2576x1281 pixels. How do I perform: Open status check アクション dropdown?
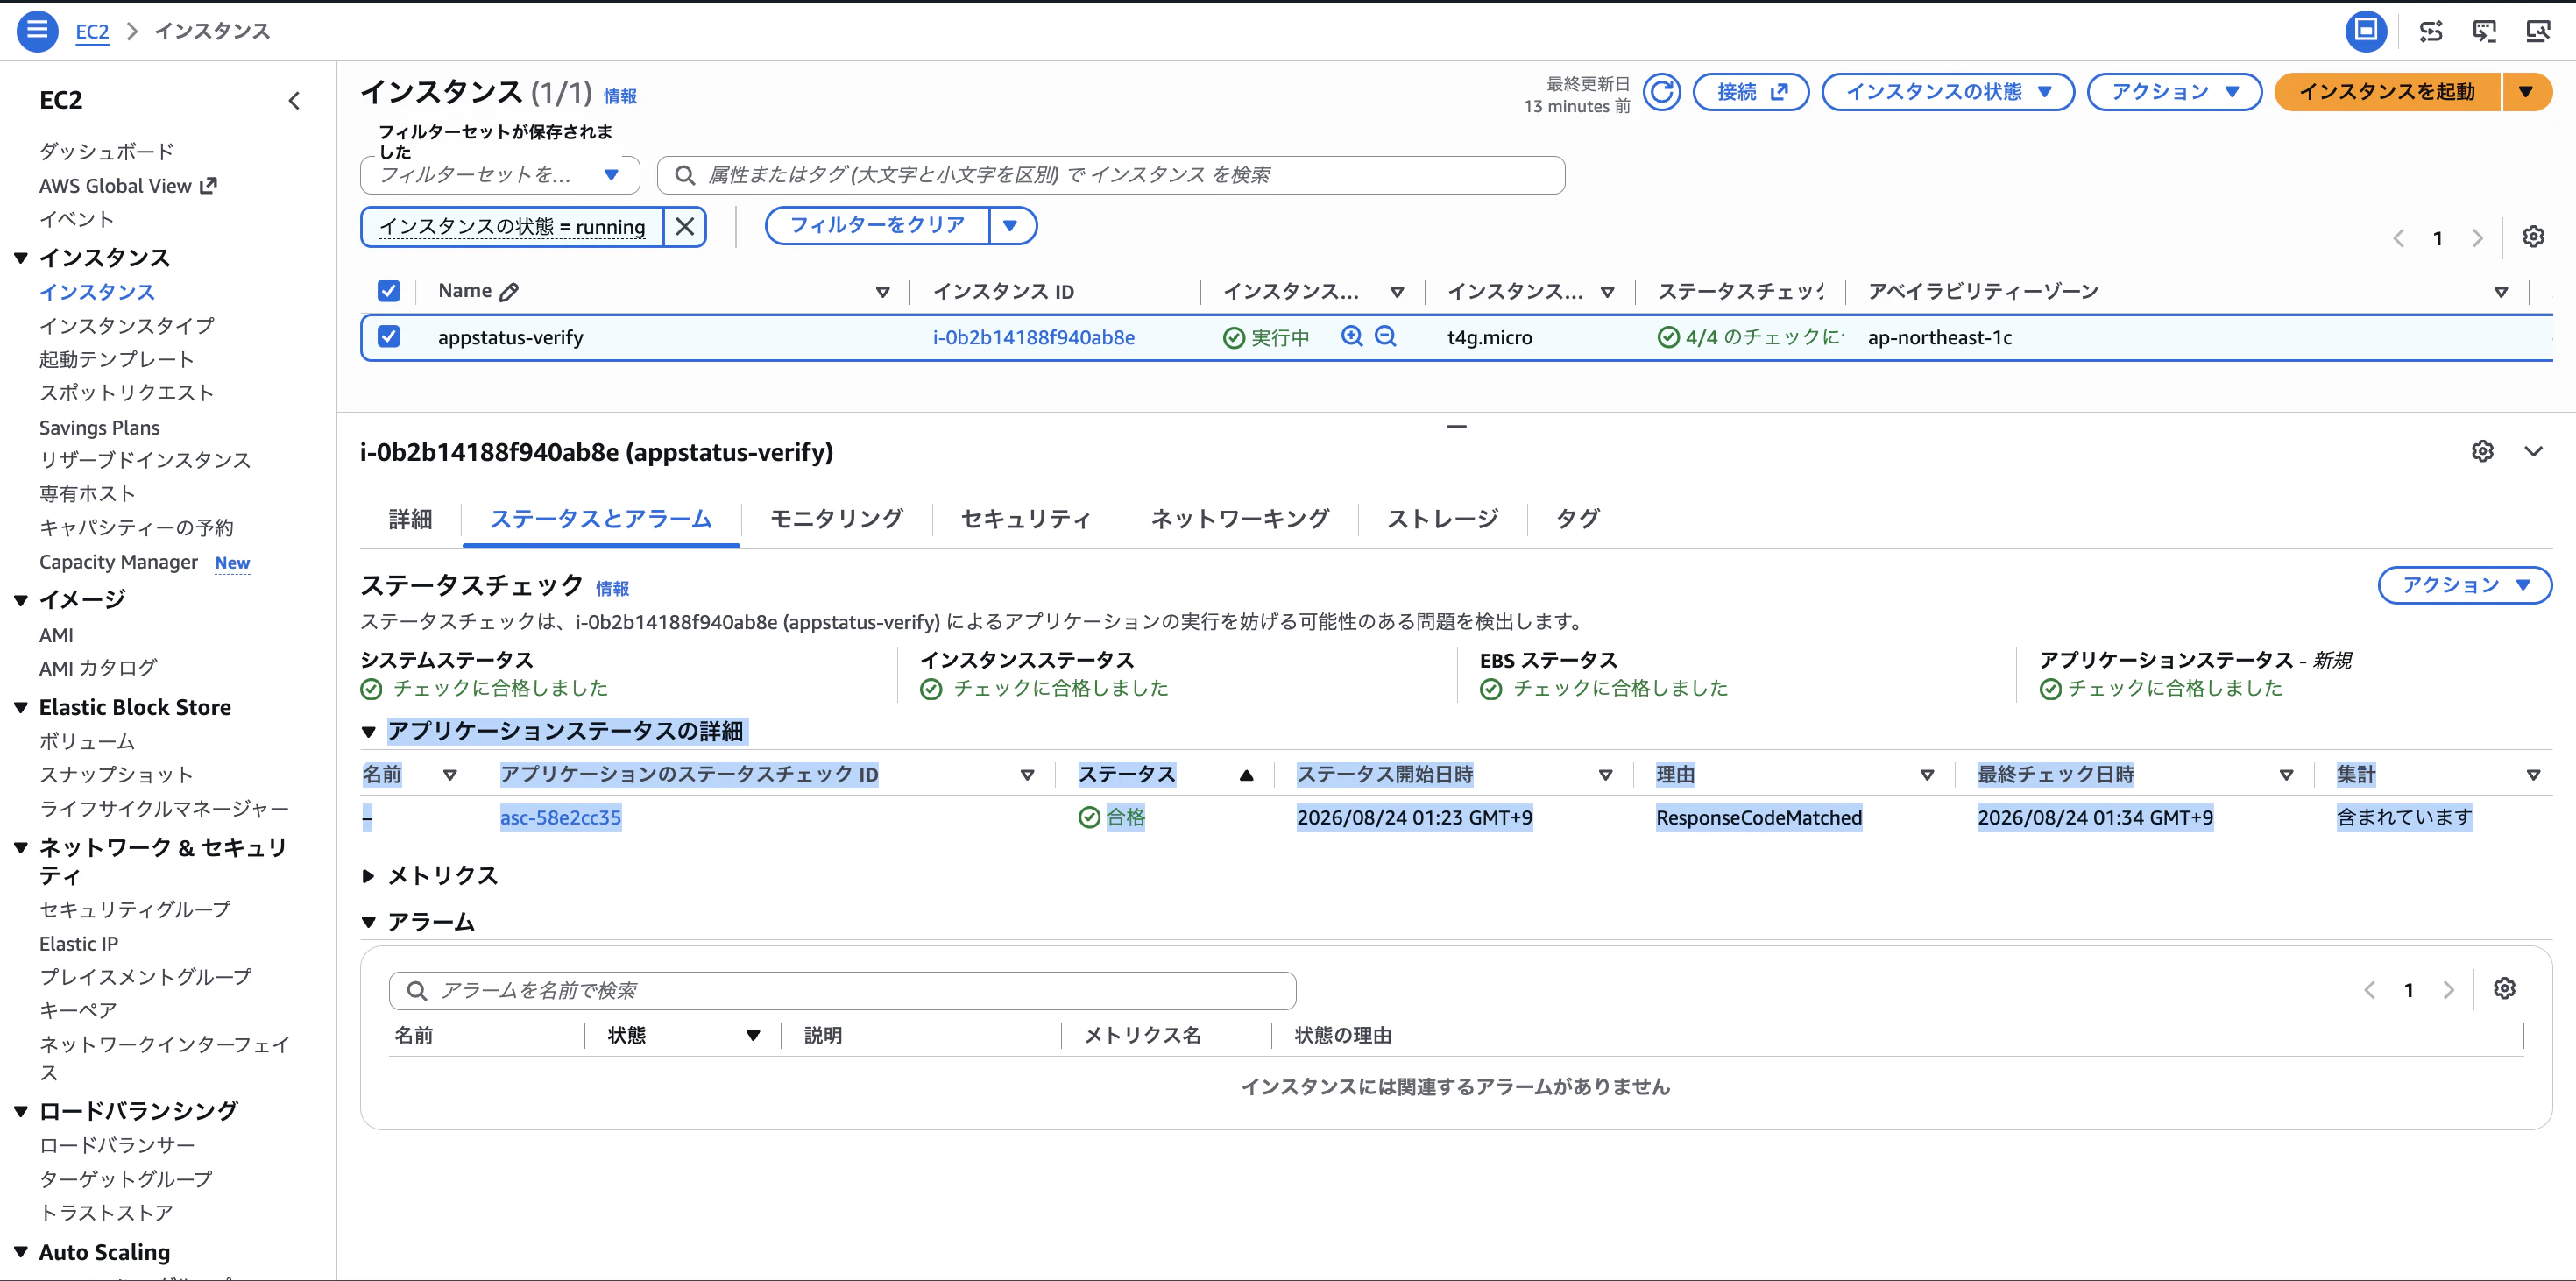[2464, 585]
